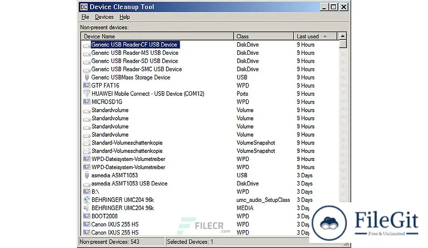Screen dimensions: 428x248
Task: Click speaker icon of BEHRINGER MEDIA row
Action: pyautogui.click(x=87, y=208)
